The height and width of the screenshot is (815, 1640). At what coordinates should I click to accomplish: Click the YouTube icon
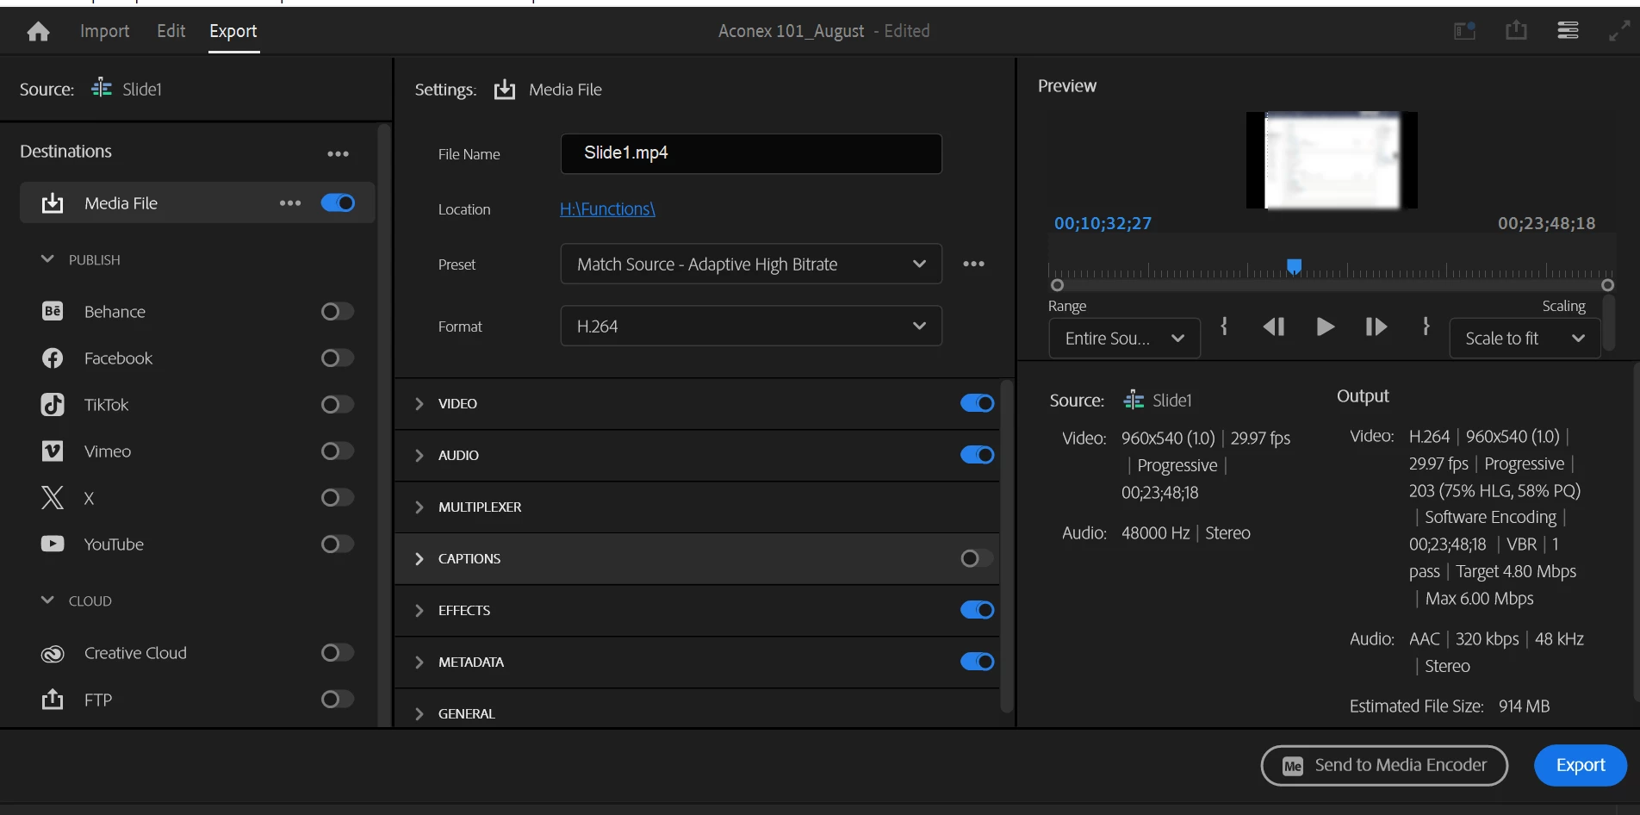click(x=53, y=544)
